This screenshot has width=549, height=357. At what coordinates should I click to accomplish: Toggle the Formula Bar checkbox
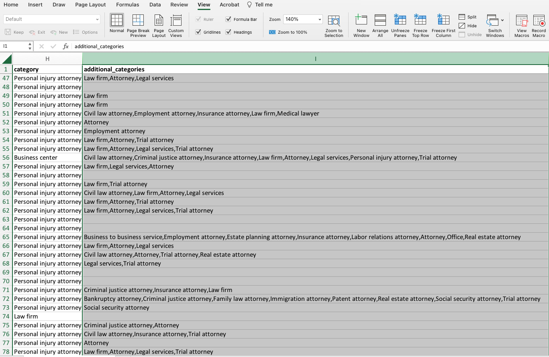(x=229, y=19)
